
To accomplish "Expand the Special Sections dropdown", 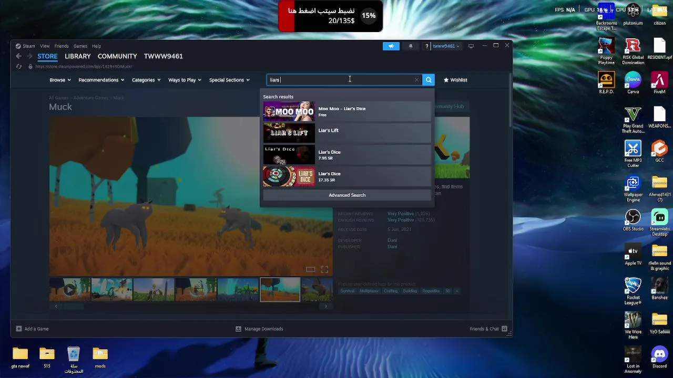I will point(229,80).
